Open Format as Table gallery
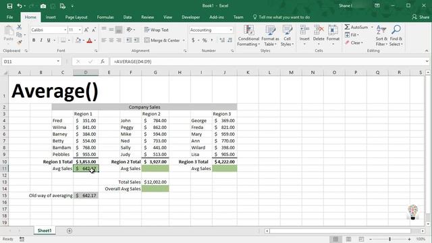 [x=270, y=36]
